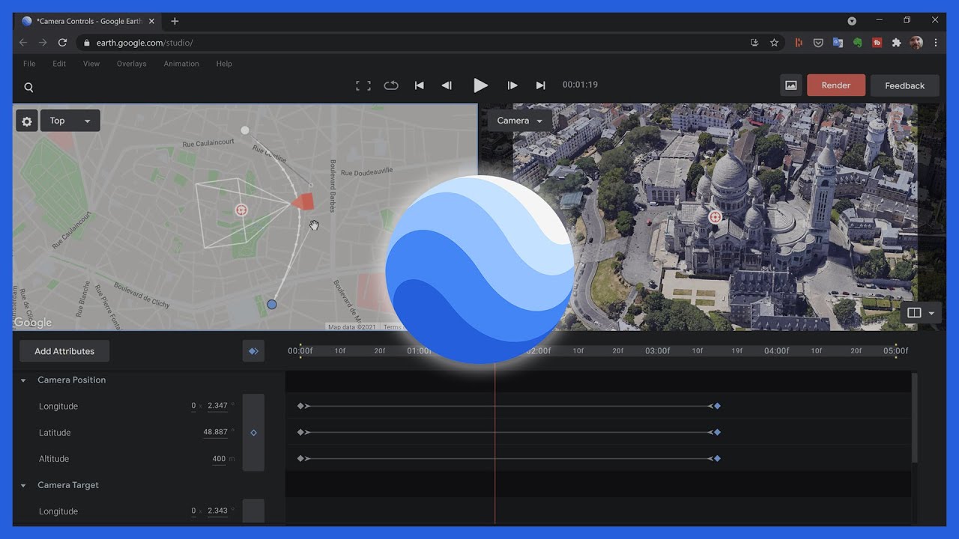
Task: Select the Latitude end keyframe (blue)
Action: (717, 432)
